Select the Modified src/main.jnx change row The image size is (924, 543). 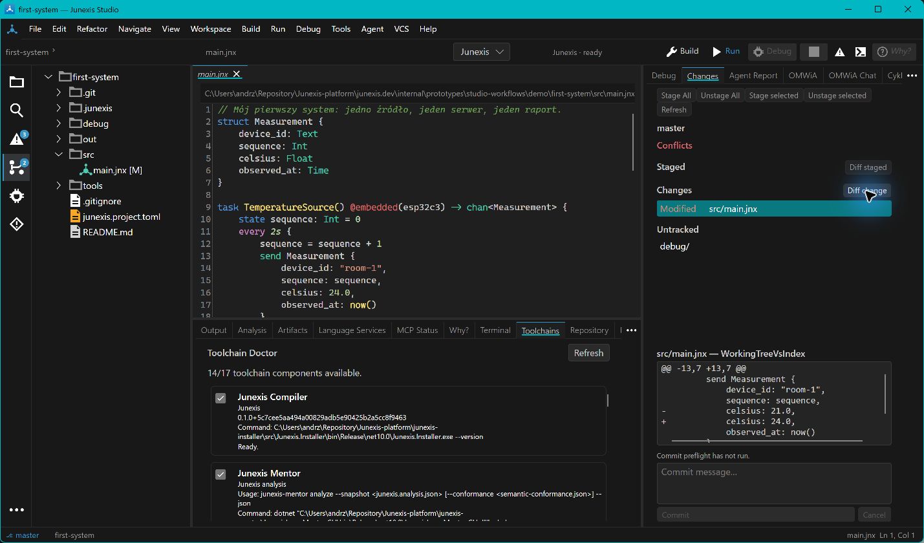coord(774,209)
